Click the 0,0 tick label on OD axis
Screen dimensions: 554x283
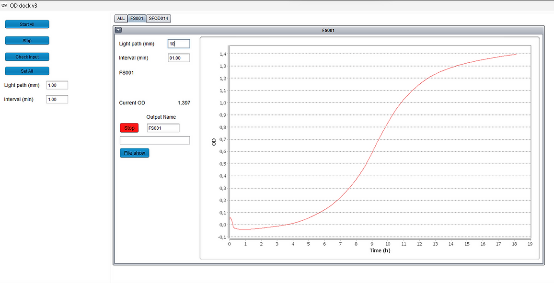click(x=222, y=225)
